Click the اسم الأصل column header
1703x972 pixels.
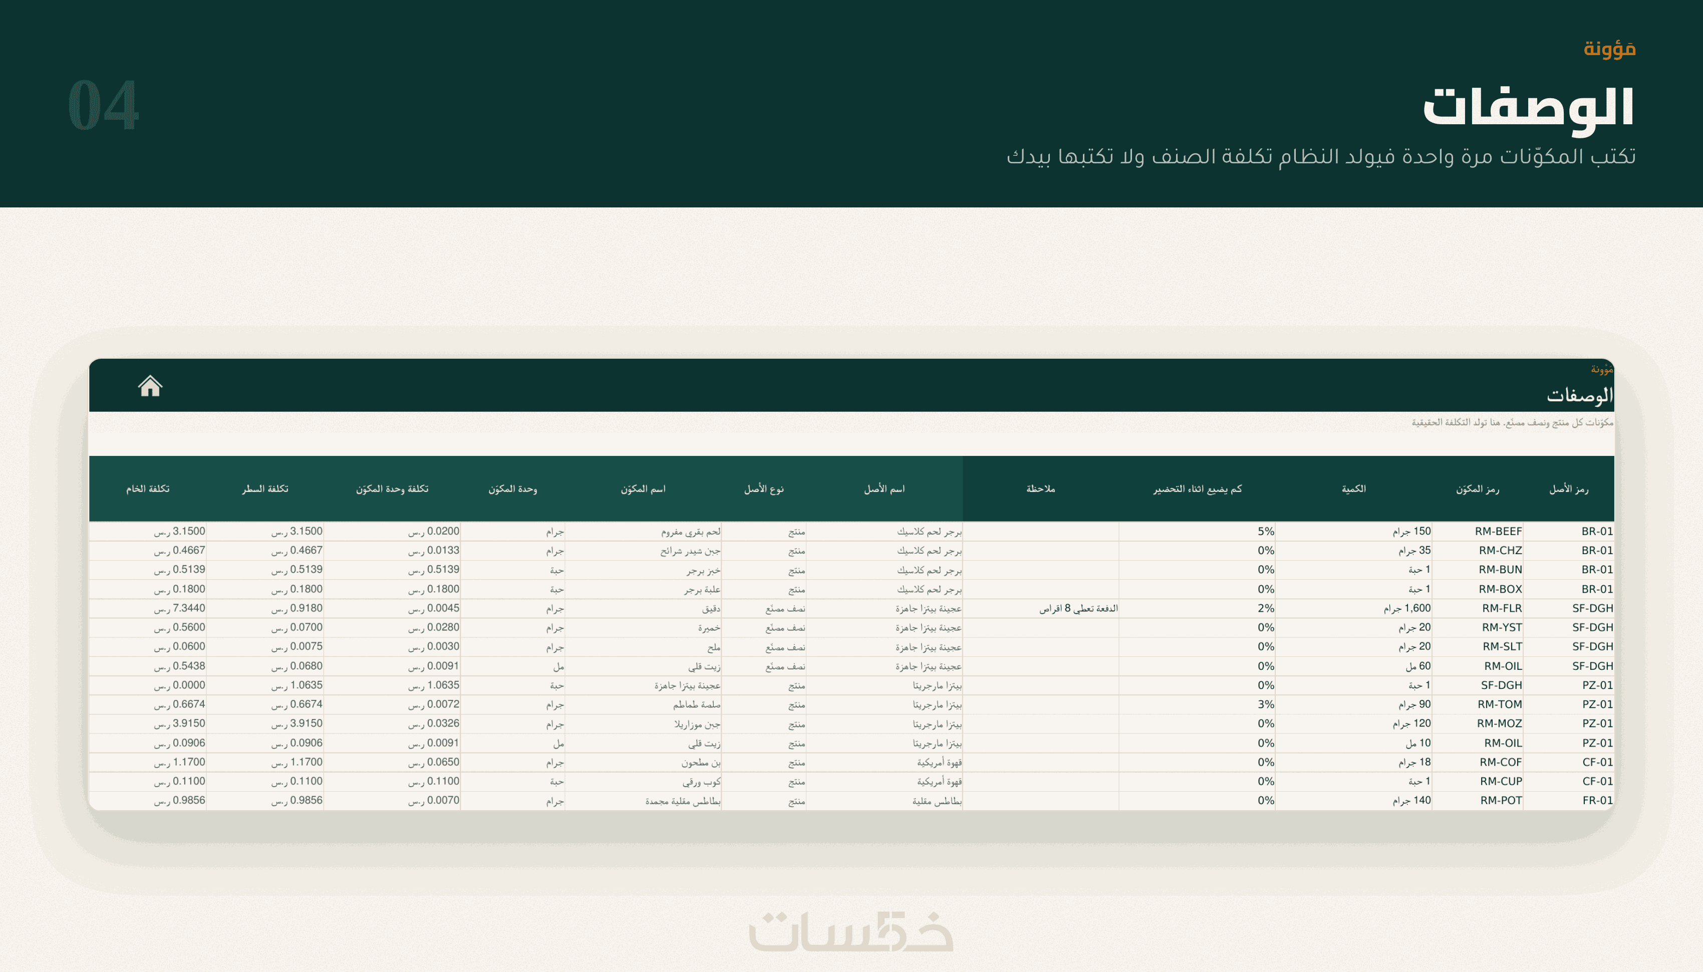tap(884, 490)
